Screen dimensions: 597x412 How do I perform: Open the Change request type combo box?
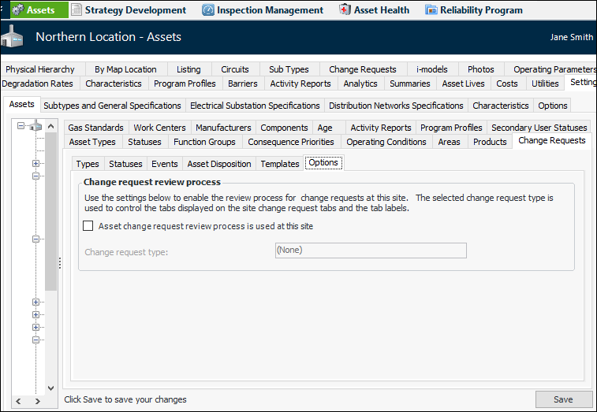click(371, 251)
